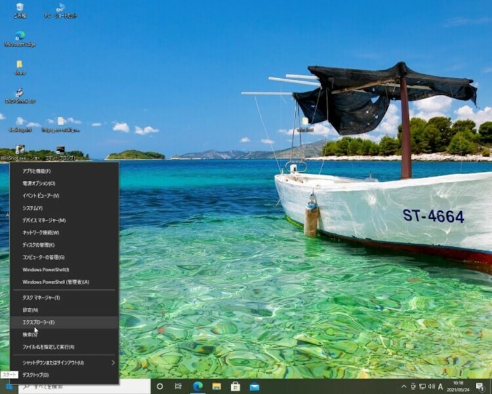
Task: Click the Task View taskbar icon
Action: [178, 386]
